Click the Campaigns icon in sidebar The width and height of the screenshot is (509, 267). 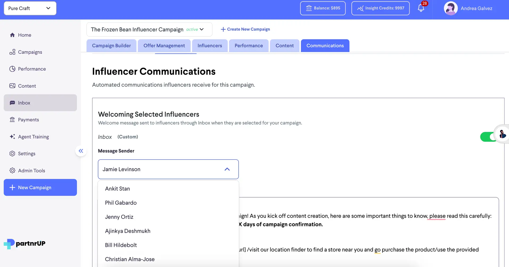12,52
